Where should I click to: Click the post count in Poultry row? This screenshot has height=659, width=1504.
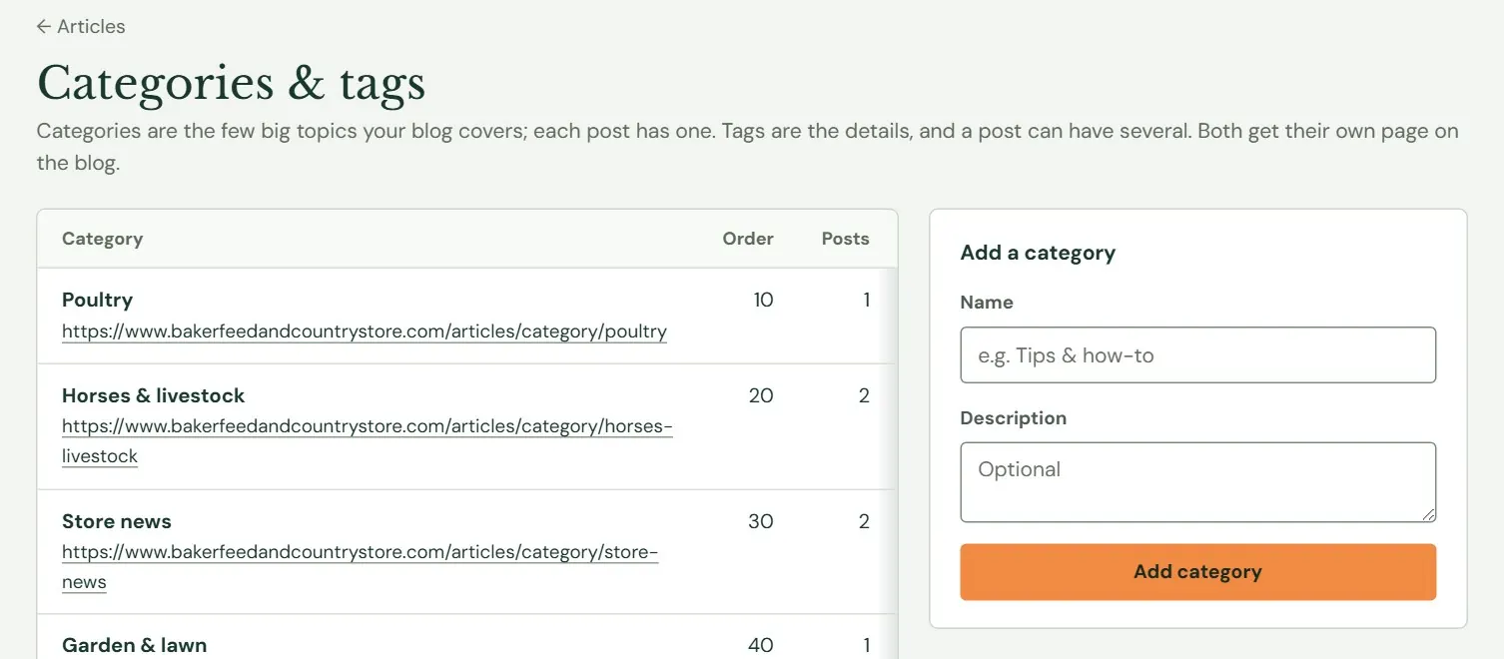click(866, 300)
